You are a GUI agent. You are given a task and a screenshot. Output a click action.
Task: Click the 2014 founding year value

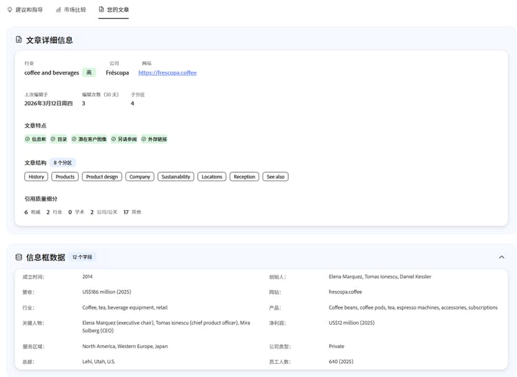click(x=88, y=276)
